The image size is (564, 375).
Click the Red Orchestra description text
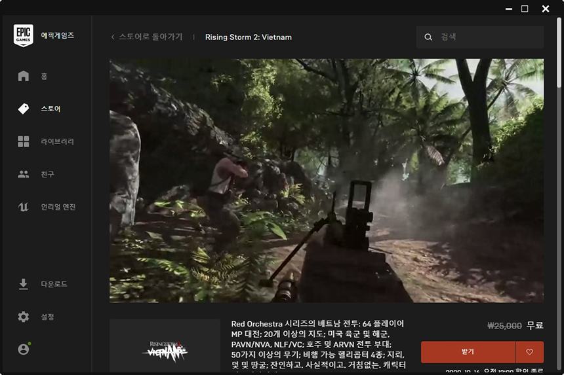coord(319,344)
